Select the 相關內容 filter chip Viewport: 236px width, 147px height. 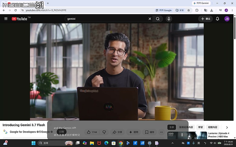click(x=212, y=127)
